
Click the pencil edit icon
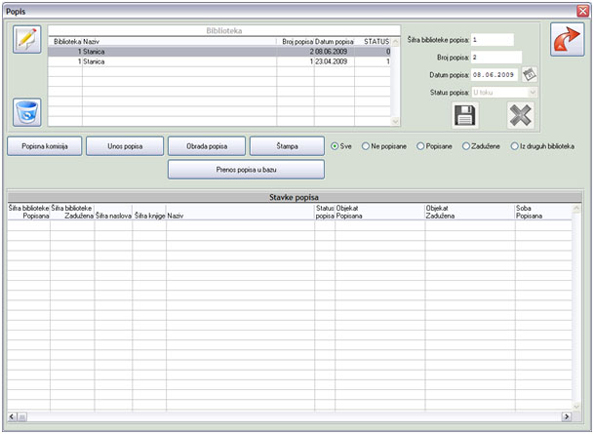(27, 40)
